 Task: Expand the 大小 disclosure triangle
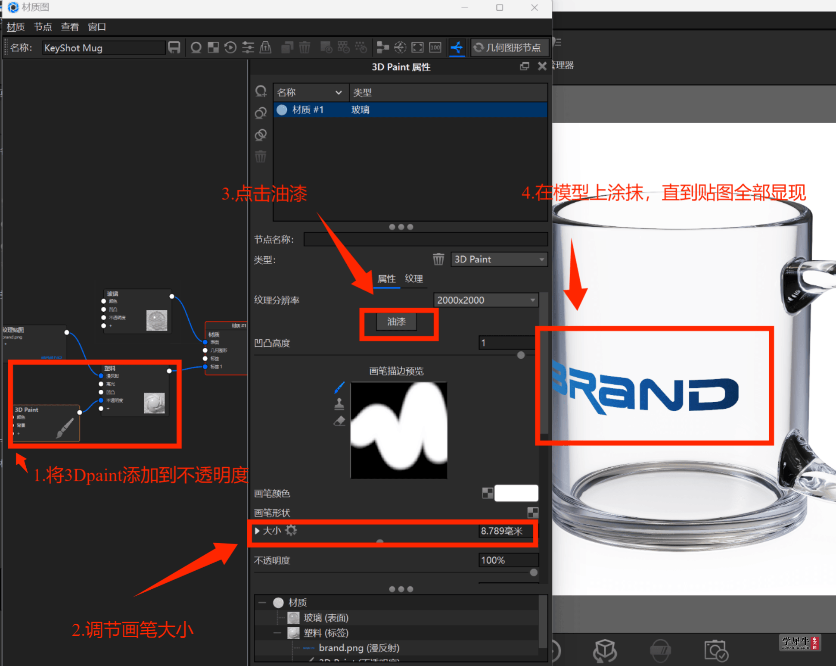(x=257, y=531)
